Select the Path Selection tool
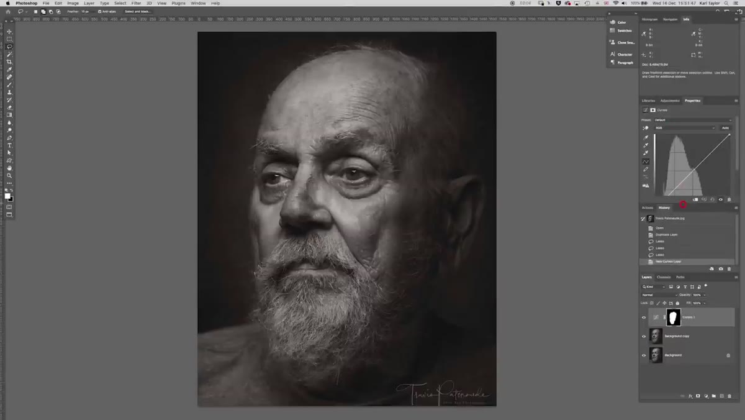 (x=9, y=153)
